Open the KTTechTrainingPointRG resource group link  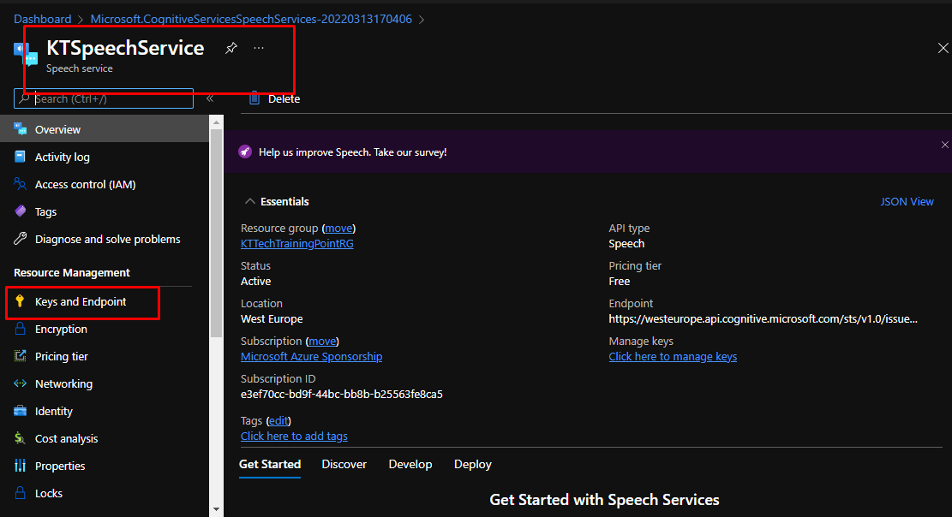tap(296, 244)
